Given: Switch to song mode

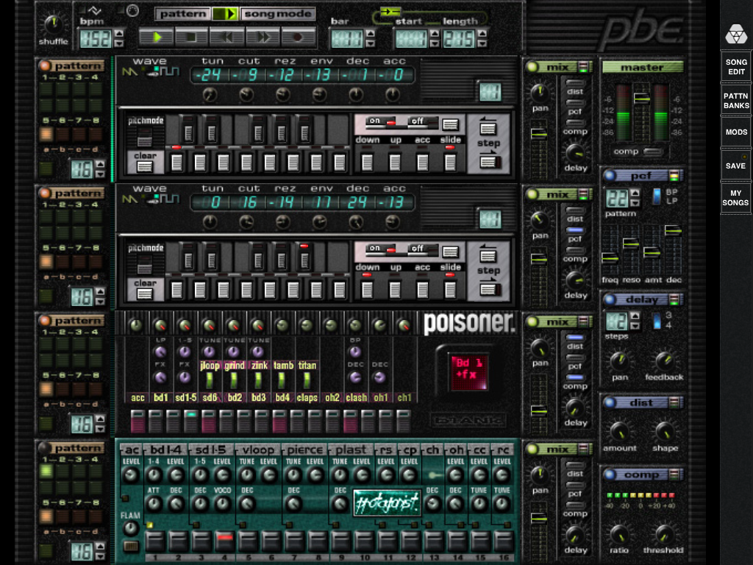Looking at the screenshot, I should [277, 13].
